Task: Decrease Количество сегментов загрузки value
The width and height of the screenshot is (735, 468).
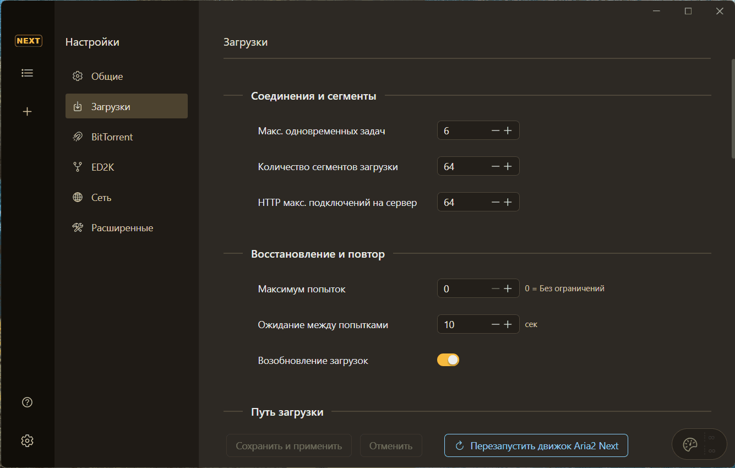Action: click(496, 167)
